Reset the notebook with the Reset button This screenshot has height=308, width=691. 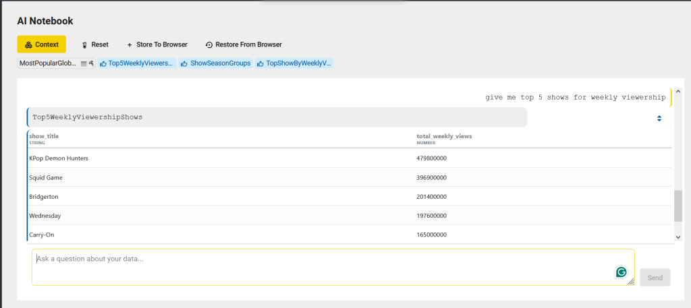(x=94, y=44)
